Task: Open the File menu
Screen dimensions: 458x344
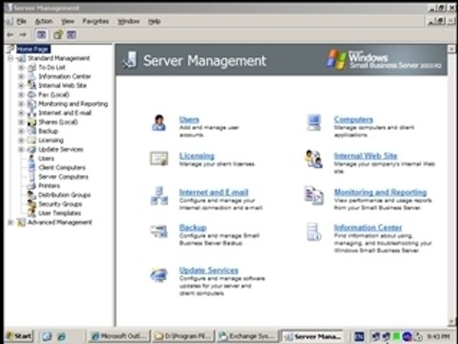Action: [x=21, y=21]
